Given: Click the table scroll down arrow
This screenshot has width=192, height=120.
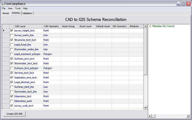Looking at the screenshot, I should [x=145, y=107].
